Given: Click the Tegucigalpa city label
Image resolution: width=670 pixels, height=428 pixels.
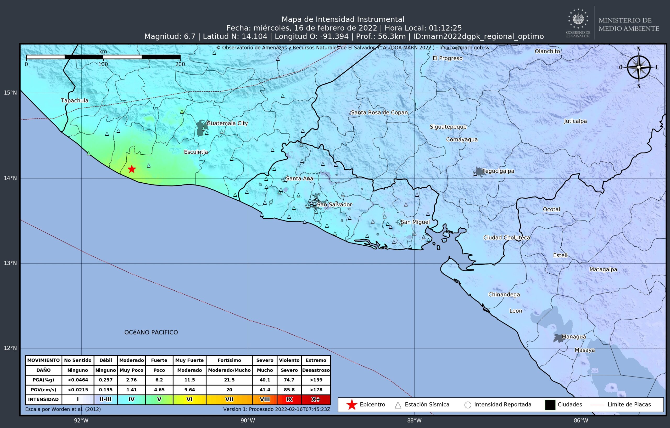Looking at the screenshot, I should click(498, 171).
